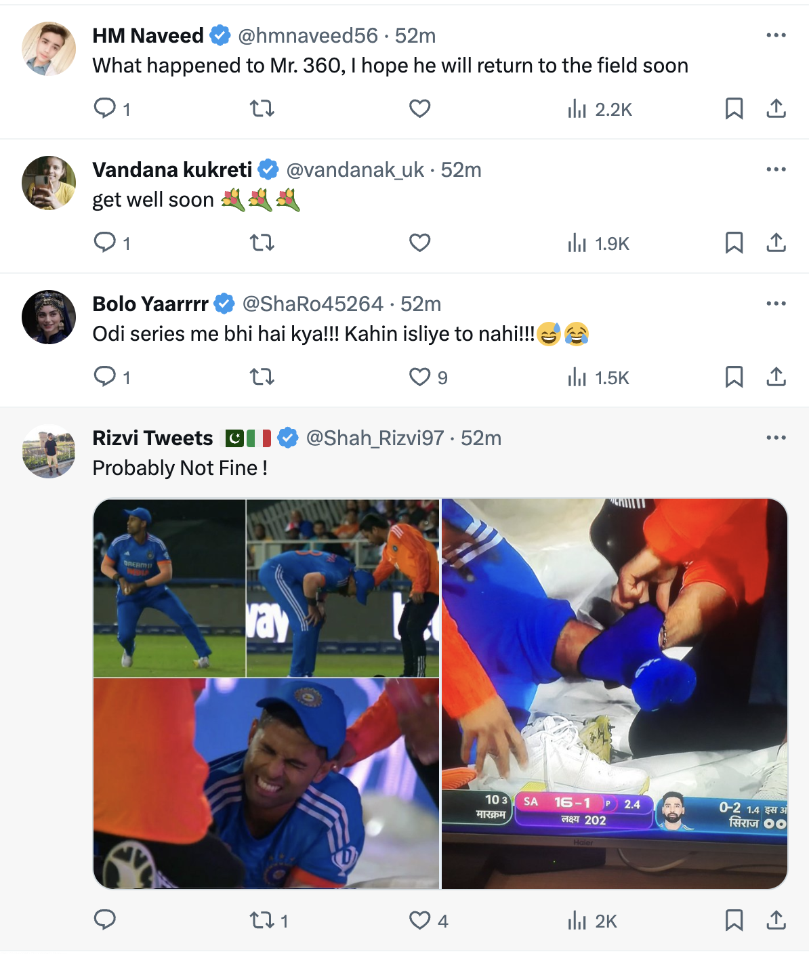Share Rizvi Tweets post via share icon
809x954 pixels.
[x=776, y=920]
